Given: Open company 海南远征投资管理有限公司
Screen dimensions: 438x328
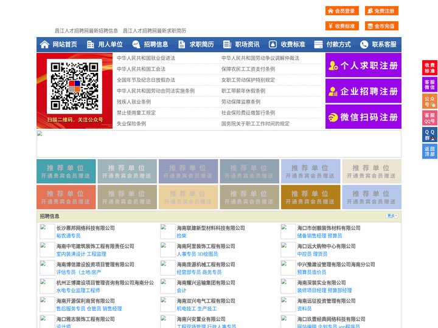Looking at the screenshot, I should pos(326,301).
